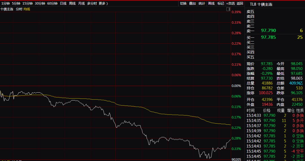Click the 结算 value 97.730
The image size is (305, 161).
point(267,78)
